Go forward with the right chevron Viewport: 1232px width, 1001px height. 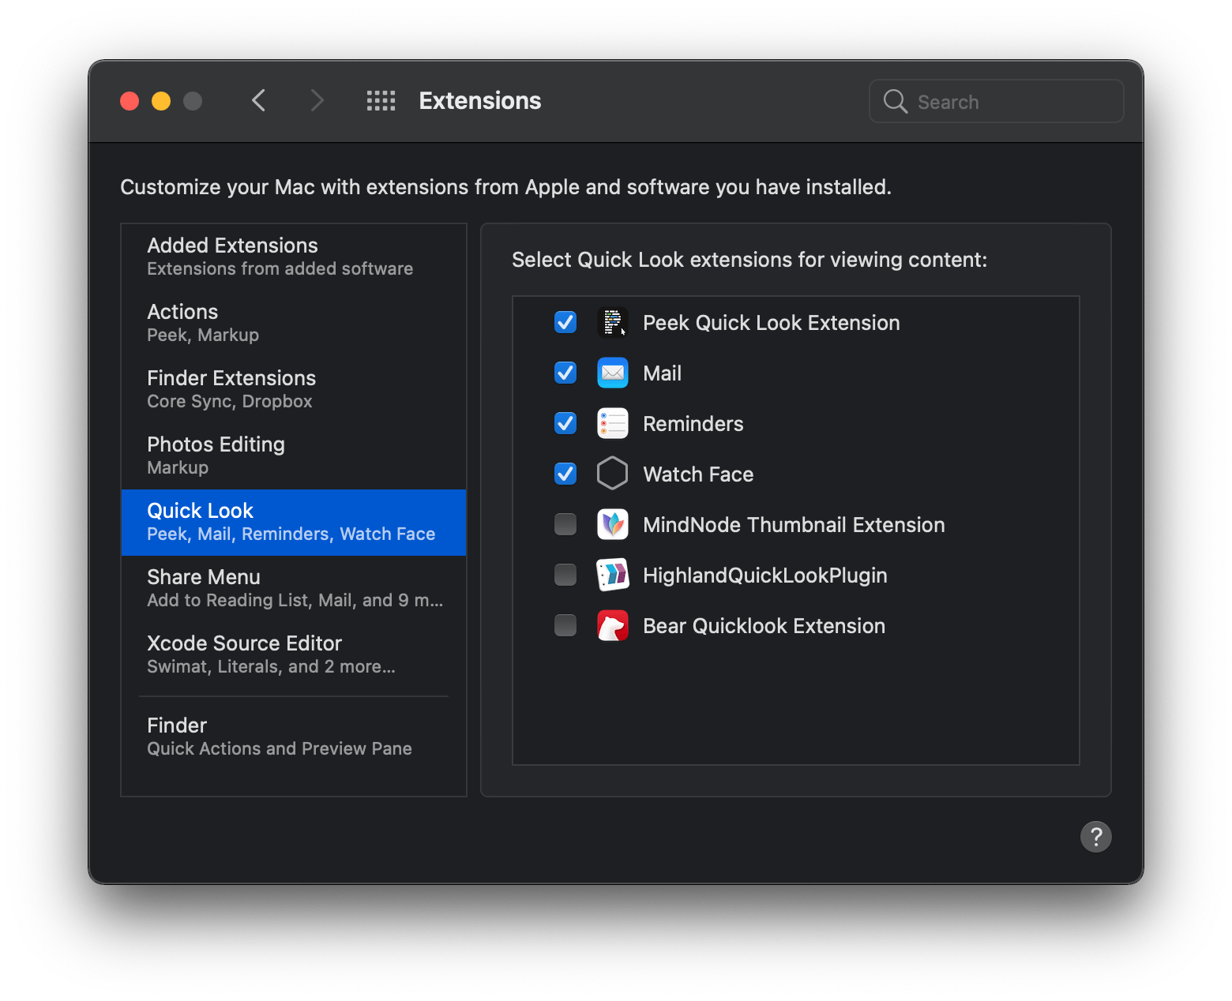tap(317, 101)
